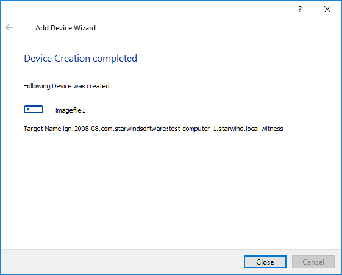342x275 pixels.
Task: Click the imagefile1 device disk icon
Action: click(x=34, y=110)
